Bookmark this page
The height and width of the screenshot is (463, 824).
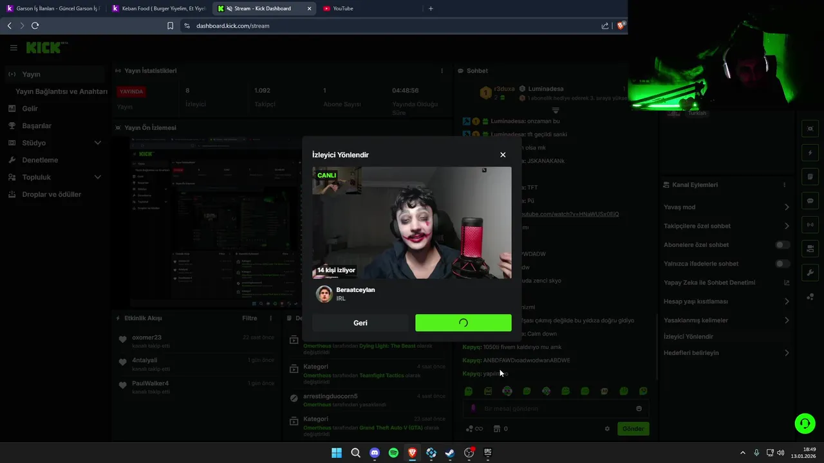(170, 26)
